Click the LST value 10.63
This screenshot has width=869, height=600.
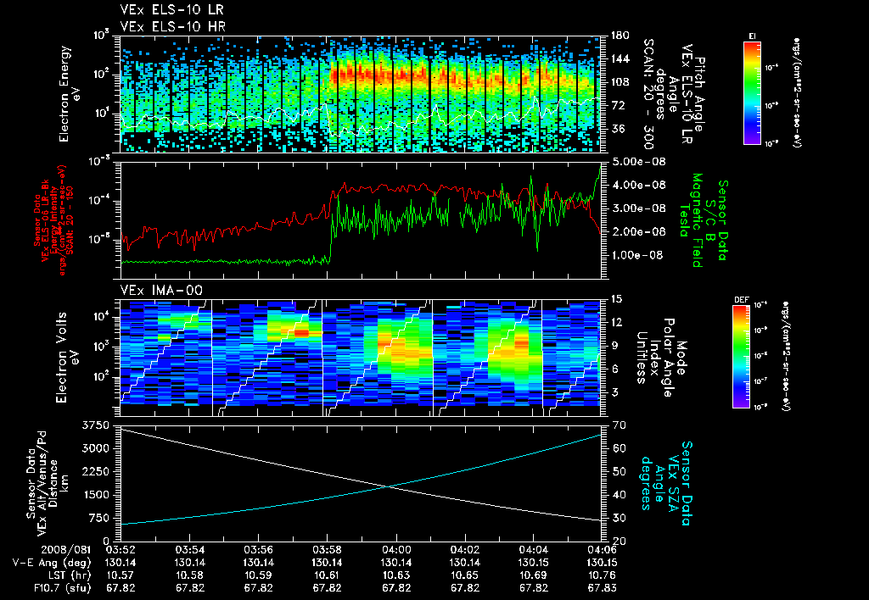[x=396, y=575]
